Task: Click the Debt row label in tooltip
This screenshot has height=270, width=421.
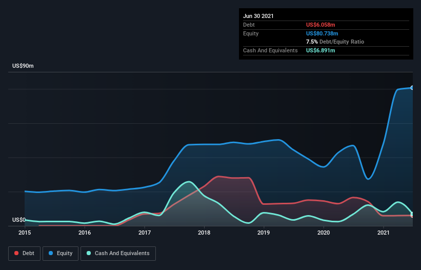Action: (249, 25)
